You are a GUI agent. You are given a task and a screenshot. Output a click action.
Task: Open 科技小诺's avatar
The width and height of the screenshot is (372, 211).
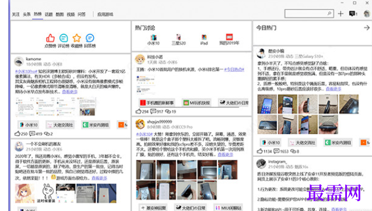click(140, 59)
